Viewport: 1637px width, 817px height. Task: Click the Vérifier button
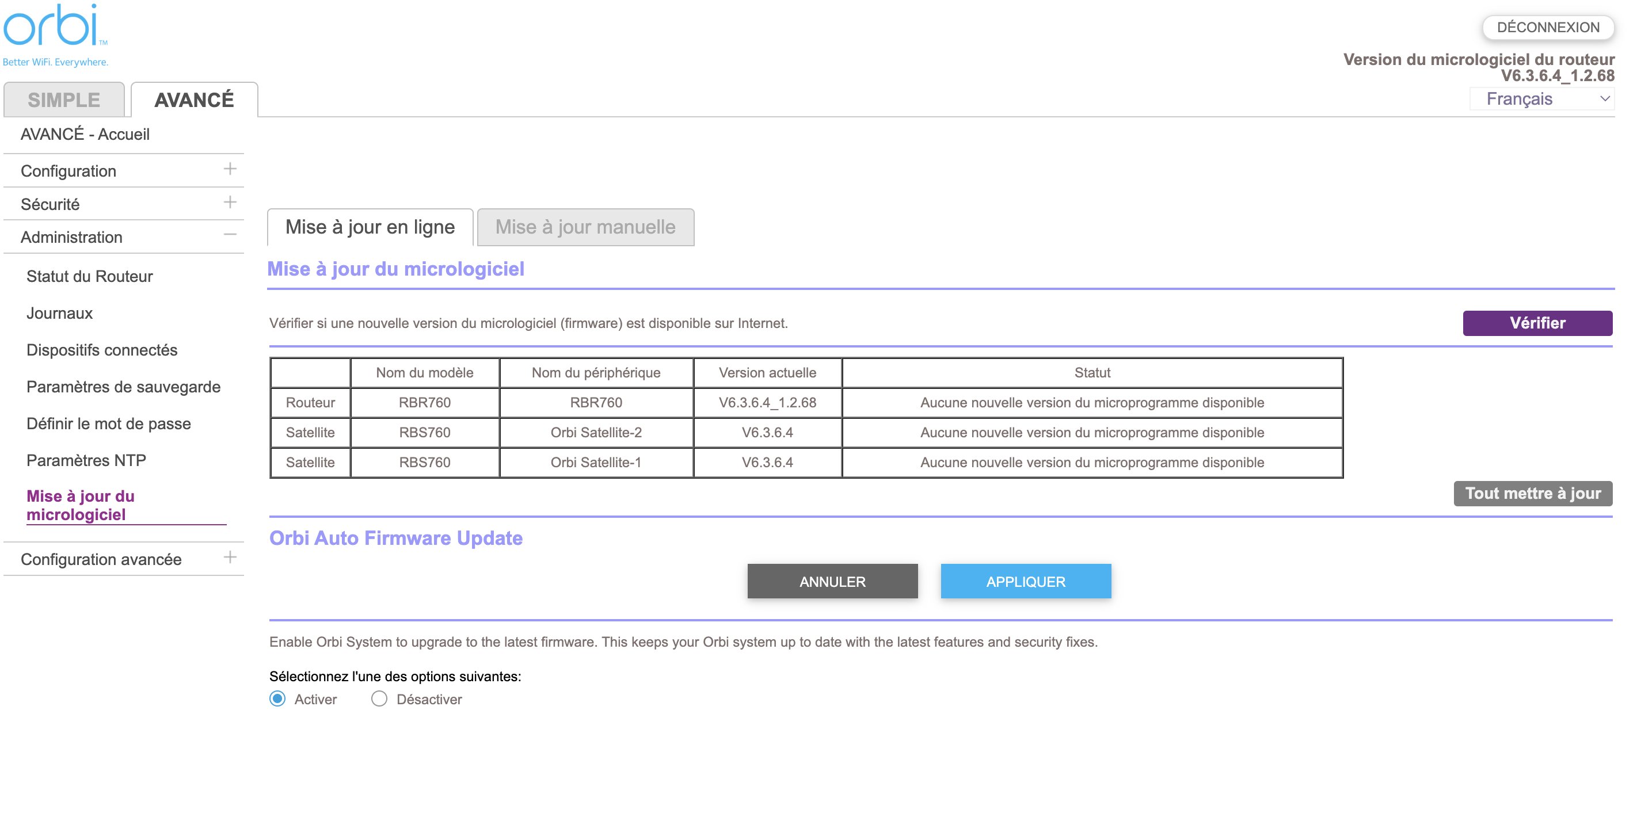pos(1537,323)
